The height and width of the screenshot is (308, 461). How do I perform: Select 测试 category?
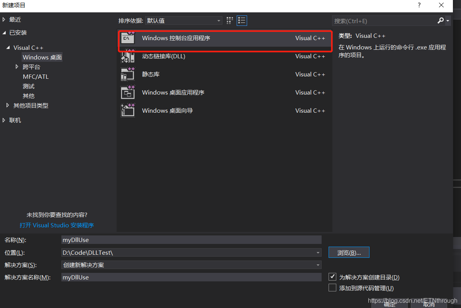click(29, 86)
